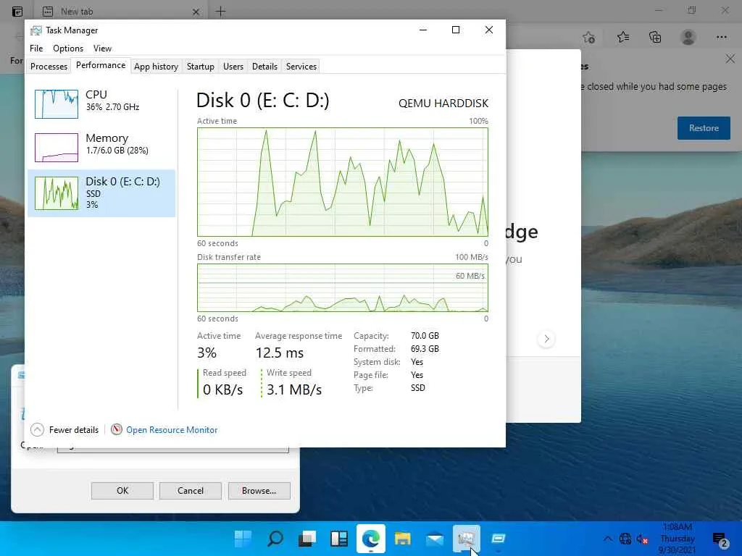Image resolution: width=742 pixels, height=556 pixels.
Task: Switch to the Services tab
Action: (x=301, y=66)
